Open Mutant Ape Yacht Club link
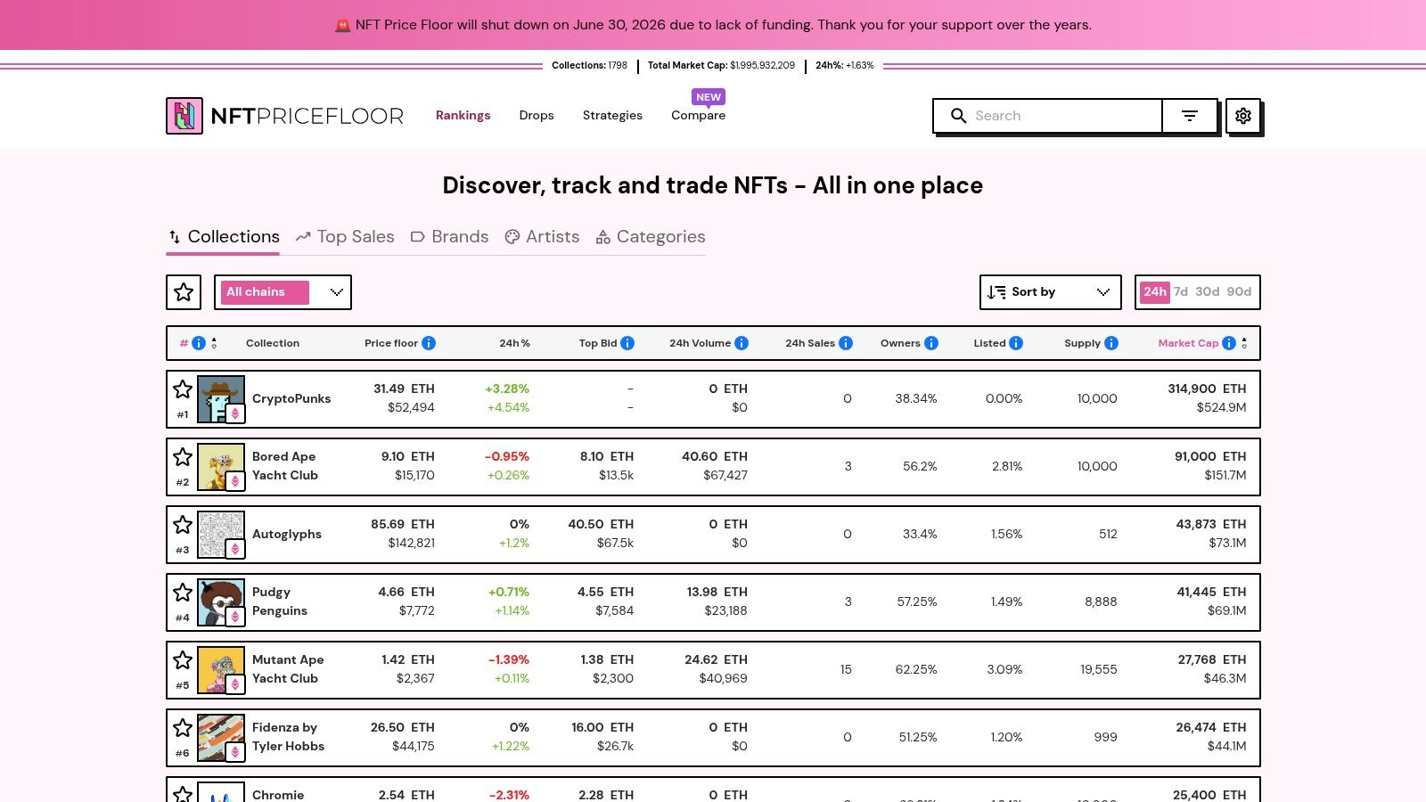1426x802 pixels. click(x=288, y=669)
